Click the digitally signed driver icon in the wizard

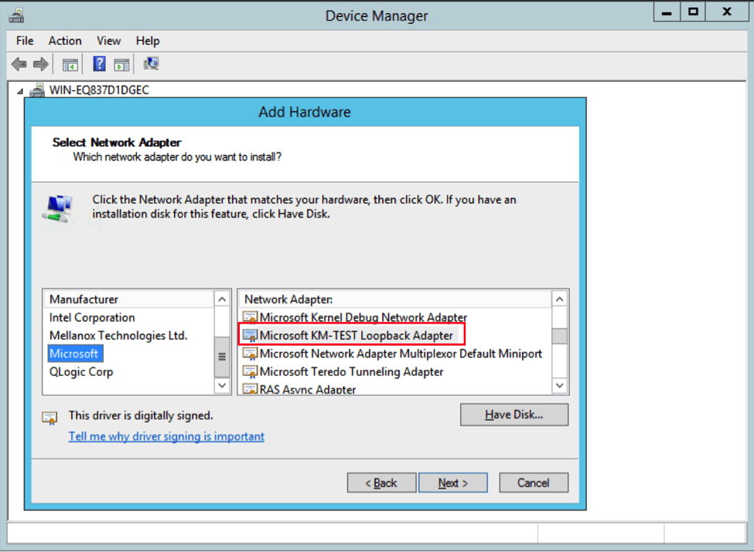coord(50,416)
